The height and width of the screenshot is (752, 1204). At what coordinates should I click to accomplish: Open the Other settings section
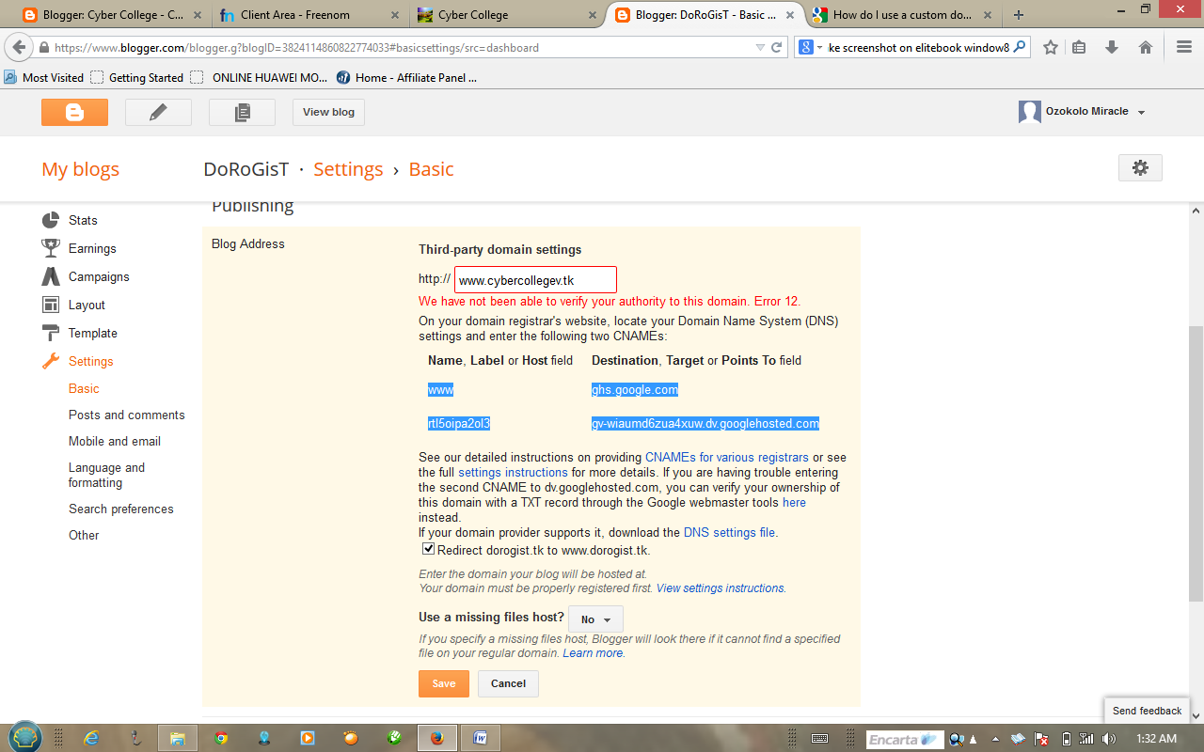[84, 535]
